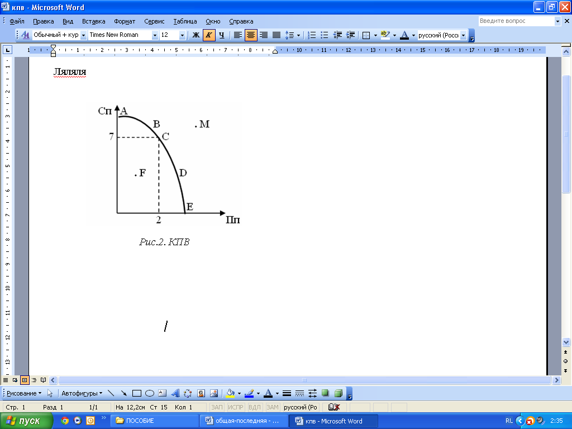Image resolution: width=572 pixels, height=429 pixels.
Task: Turn off center alignment
Action: point(251,35)
